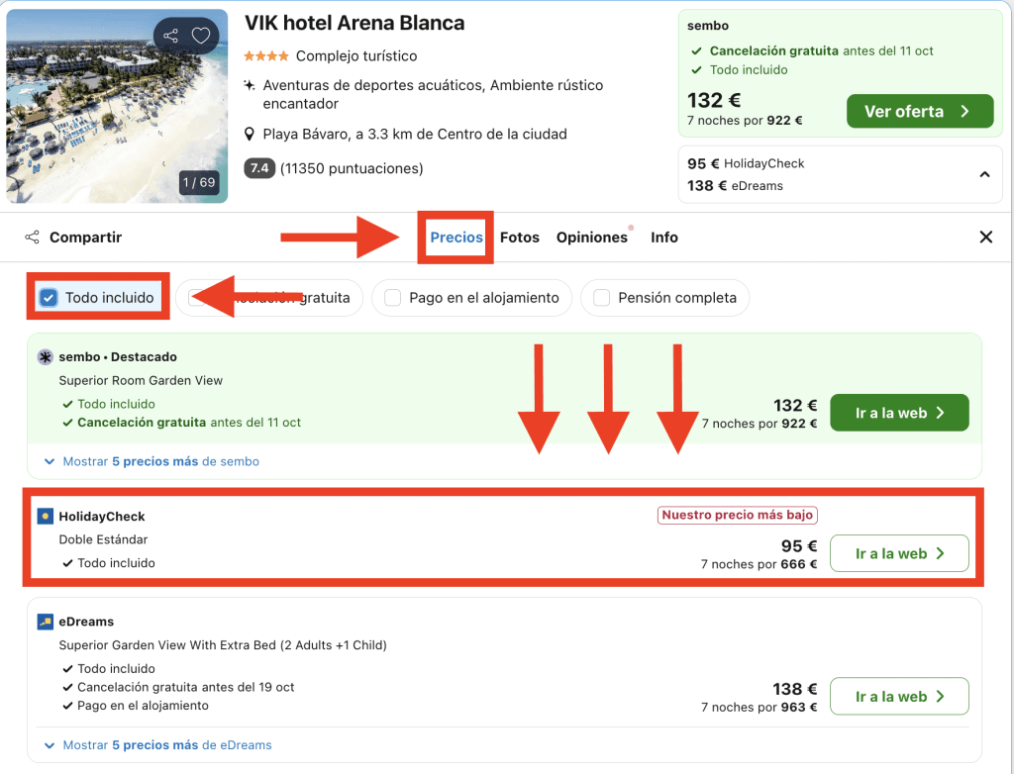Click the share icon on hotel photo
Image resolution: width=1014 pixels, height=774 pixels.
171,37
